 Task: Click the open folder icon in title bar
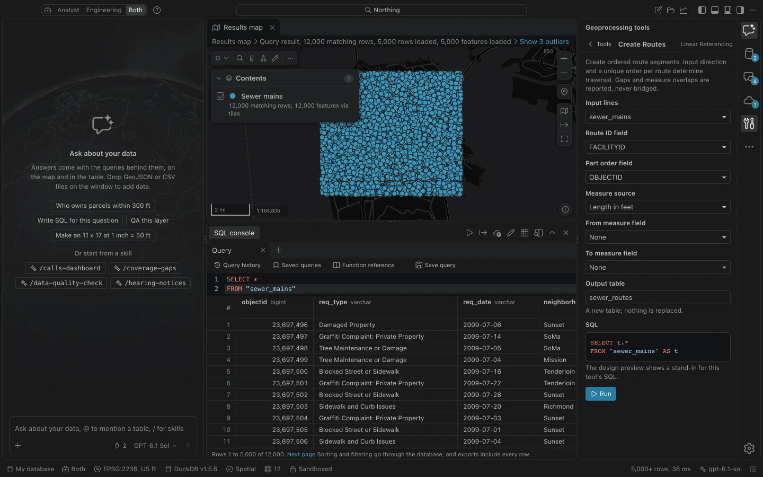click(671, 10)
